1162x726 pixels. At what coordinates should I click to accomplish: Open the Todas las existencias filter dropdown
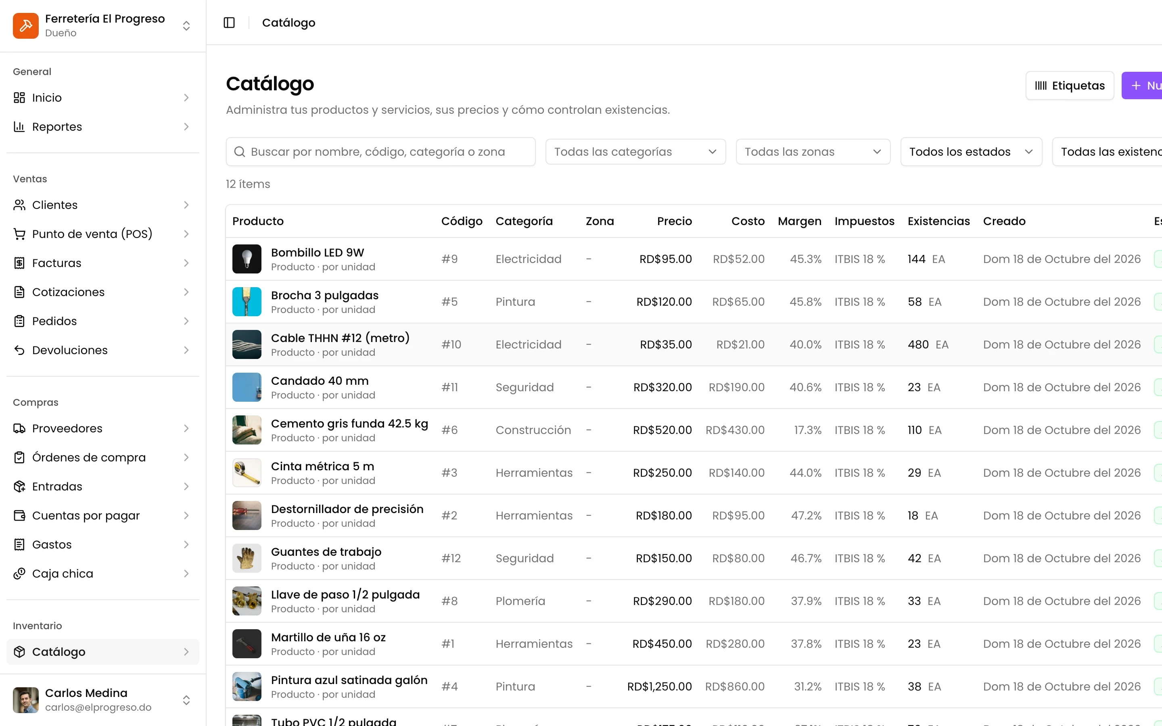(x=1107, y=152)
